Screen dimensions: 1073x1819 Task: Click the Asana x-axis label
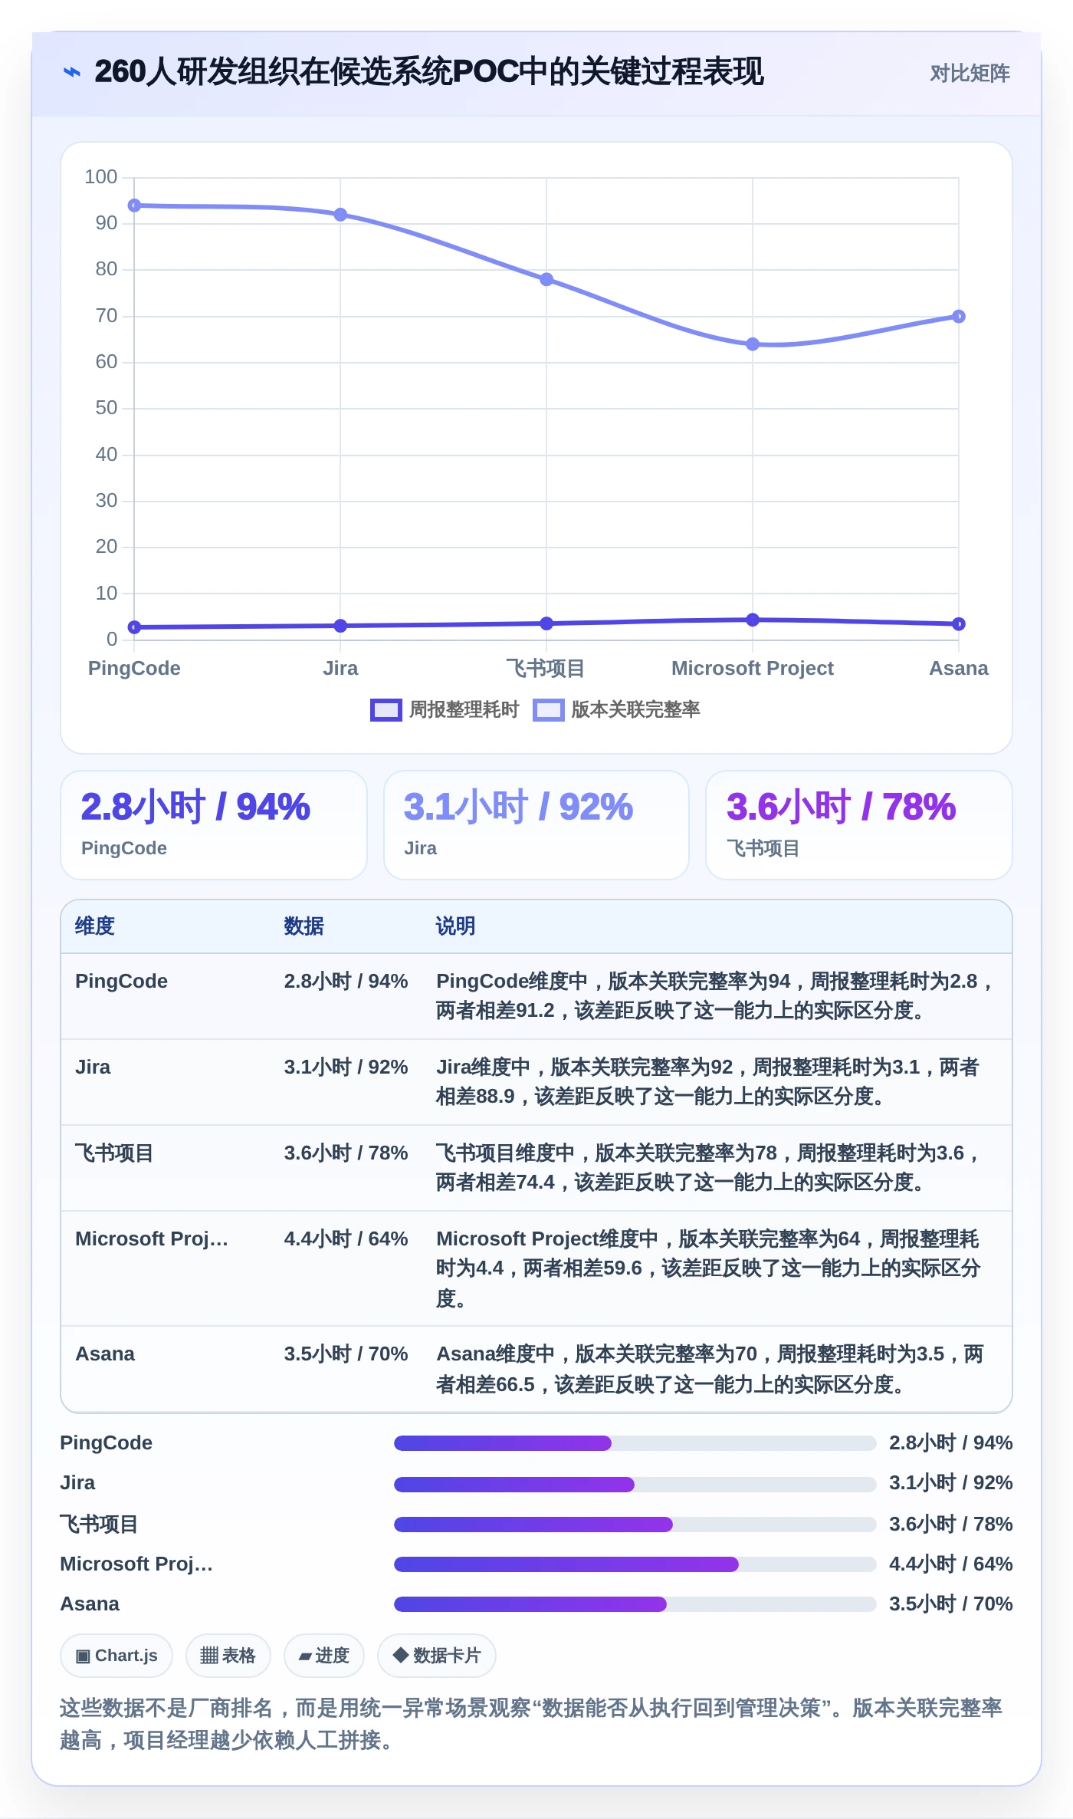click(x=959, y=668)
